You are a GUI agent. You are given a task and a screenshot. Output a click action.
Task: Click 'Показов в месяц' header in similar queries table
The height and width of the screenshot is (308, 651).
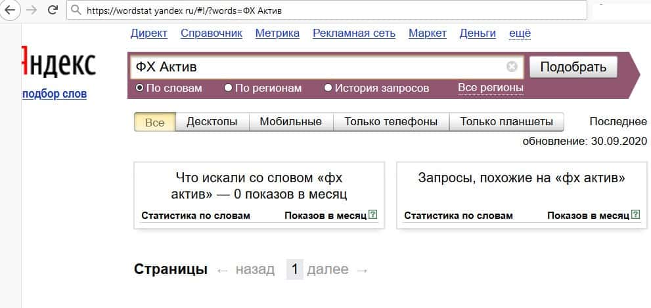589,215
